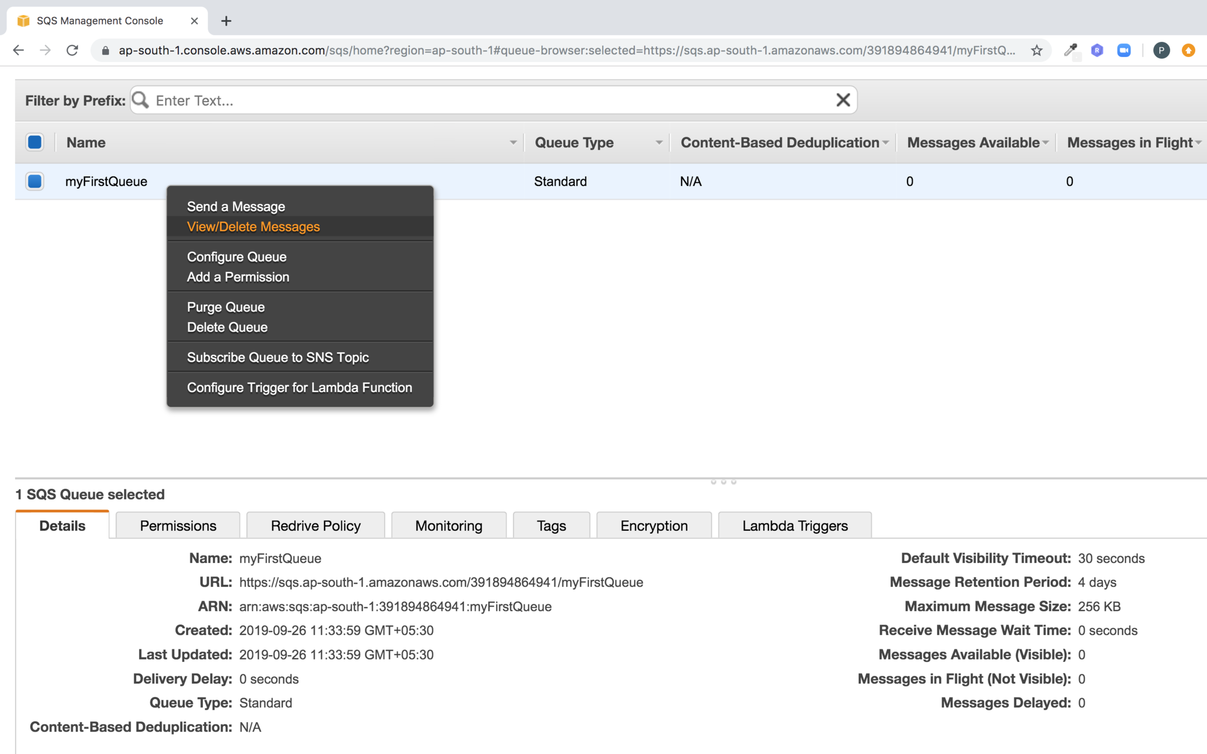Clear prefix filter with X icon
1207x754 pixels.
[843, 100]
